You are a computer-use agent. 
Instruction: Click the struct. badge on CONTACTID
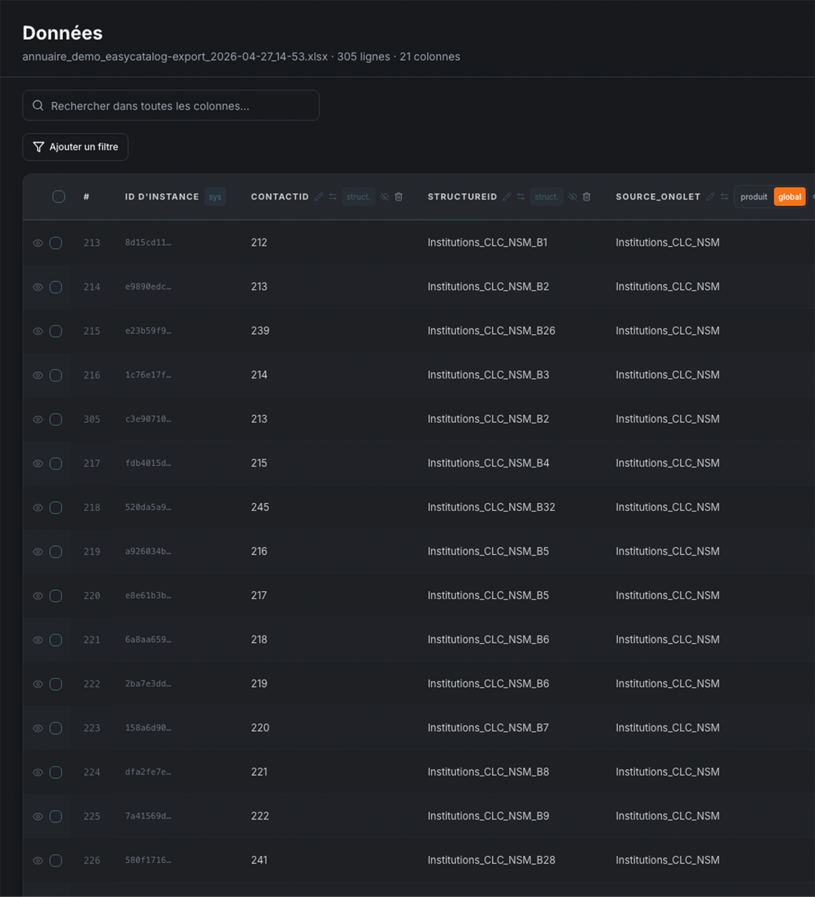tap(358, 197)
